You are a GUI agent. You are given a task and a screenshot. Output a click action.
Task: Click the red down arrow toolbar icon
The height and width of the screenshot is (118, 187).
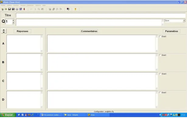pos(24,9)
